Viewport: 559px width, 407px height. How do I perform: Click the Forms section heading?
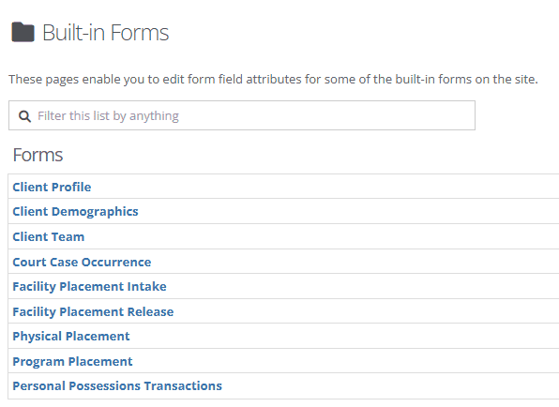pos(38,155)
